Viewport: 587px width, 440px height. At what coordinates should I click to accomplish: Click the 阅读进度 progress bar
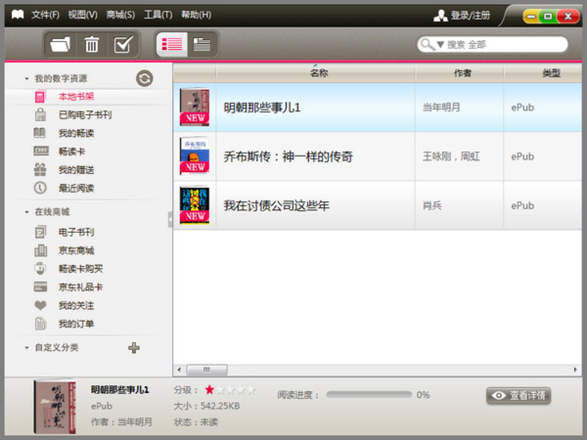pyautogui.click(x=370, y=394)
